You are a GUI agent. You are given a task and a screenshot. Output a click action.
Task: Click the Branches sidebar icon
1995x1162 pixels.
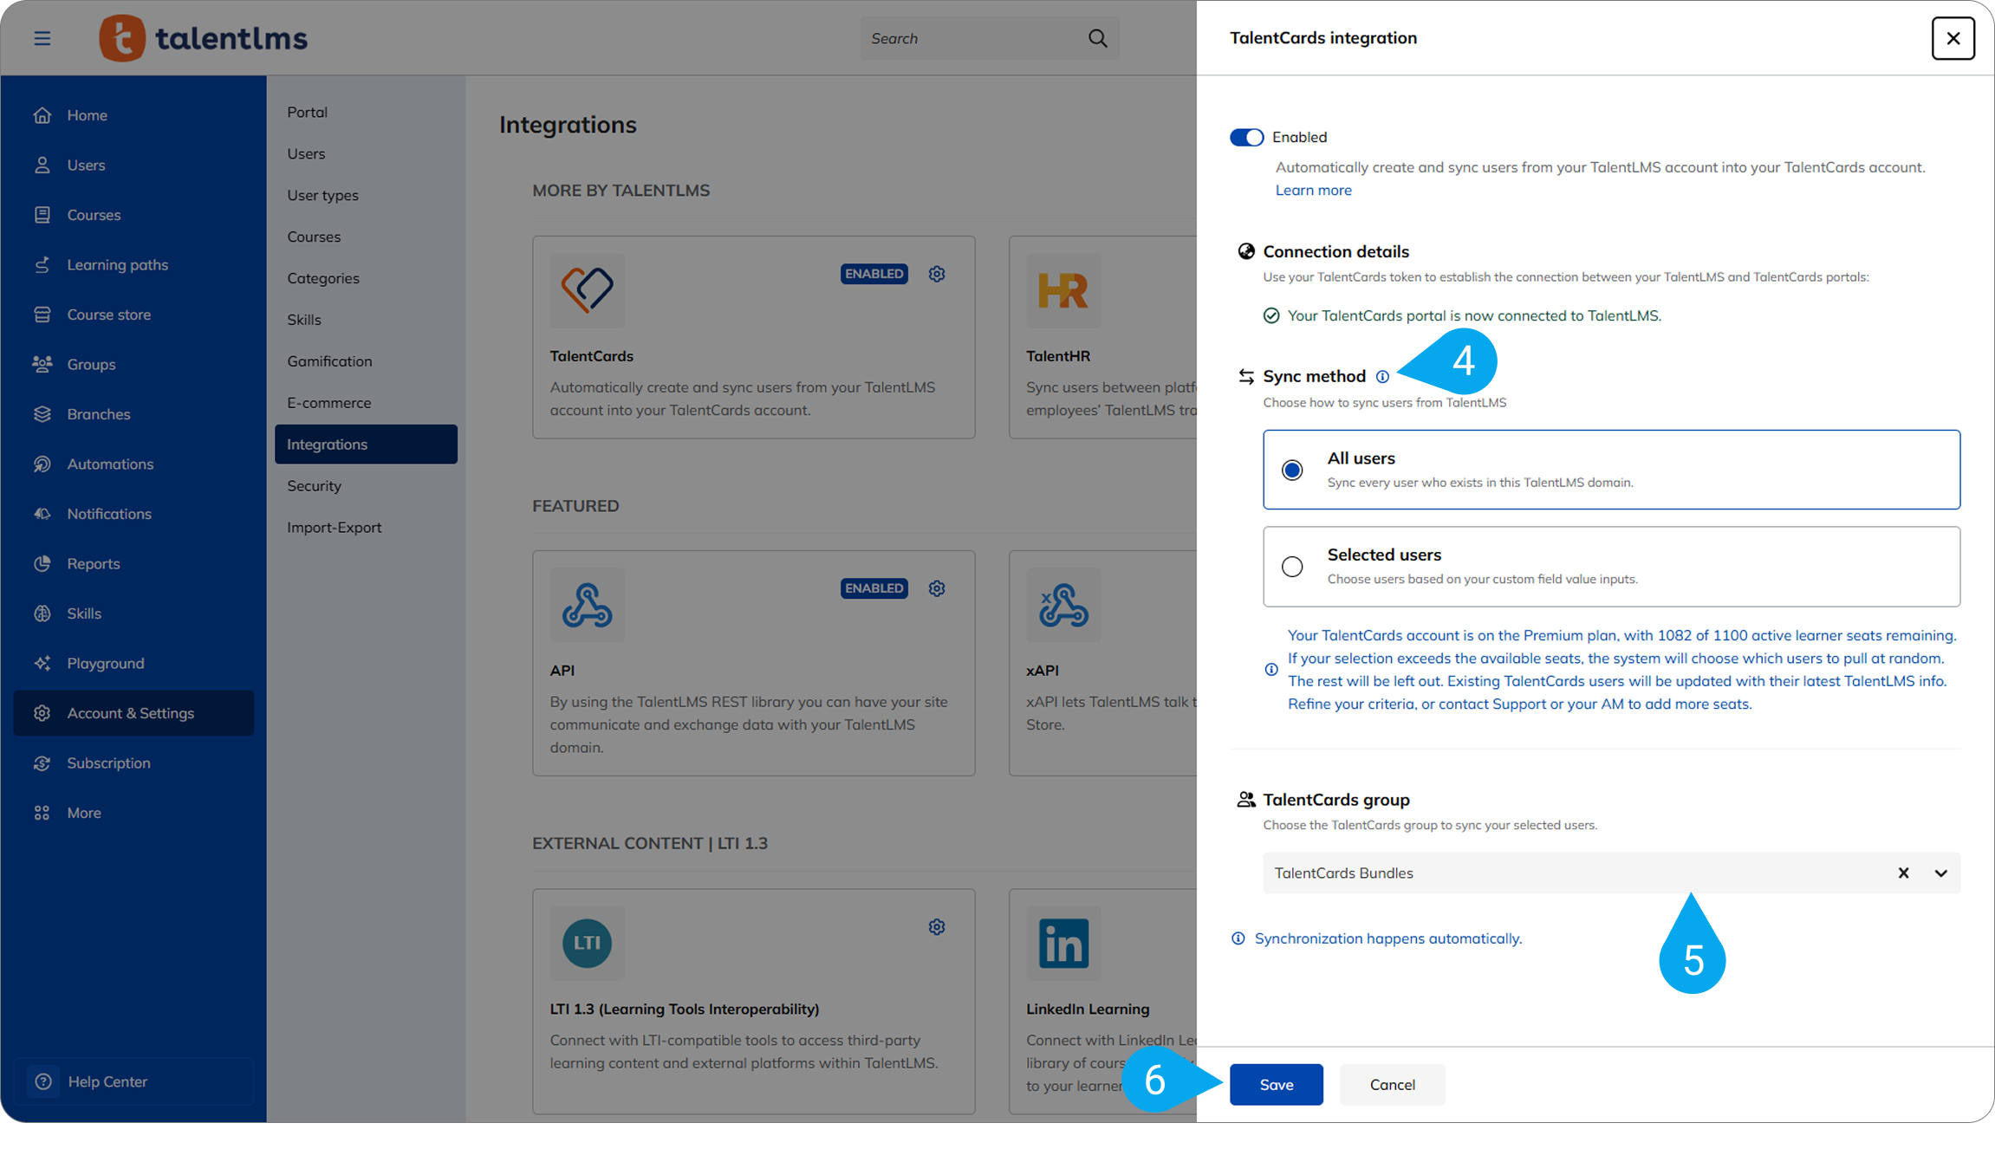point(42,414)
